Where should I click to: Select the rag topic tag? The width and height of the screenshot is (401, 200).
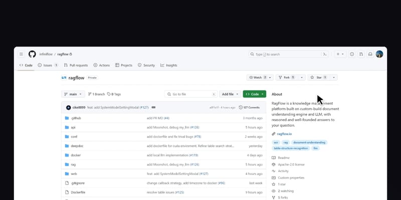click(x=286, y=142)
